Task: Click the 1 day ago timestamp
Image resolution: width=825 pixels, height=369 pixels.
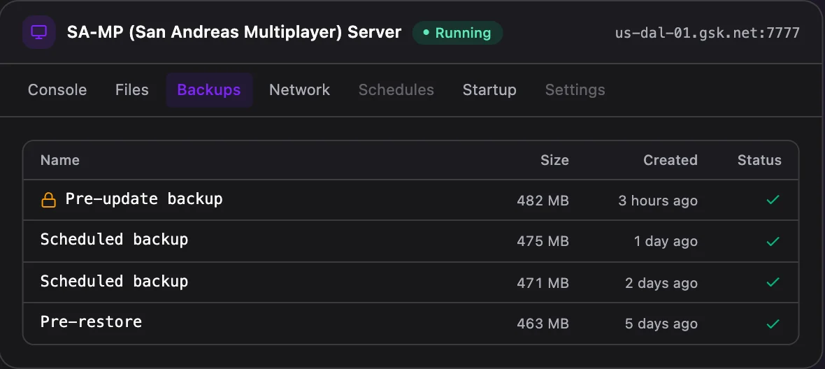Action: point(666,242)
